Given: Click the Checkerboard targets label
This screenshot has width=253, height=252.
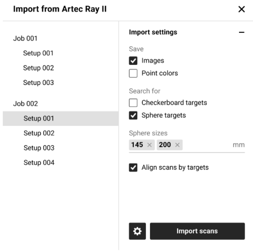Looking at the screenshot, I should (174, 103).
